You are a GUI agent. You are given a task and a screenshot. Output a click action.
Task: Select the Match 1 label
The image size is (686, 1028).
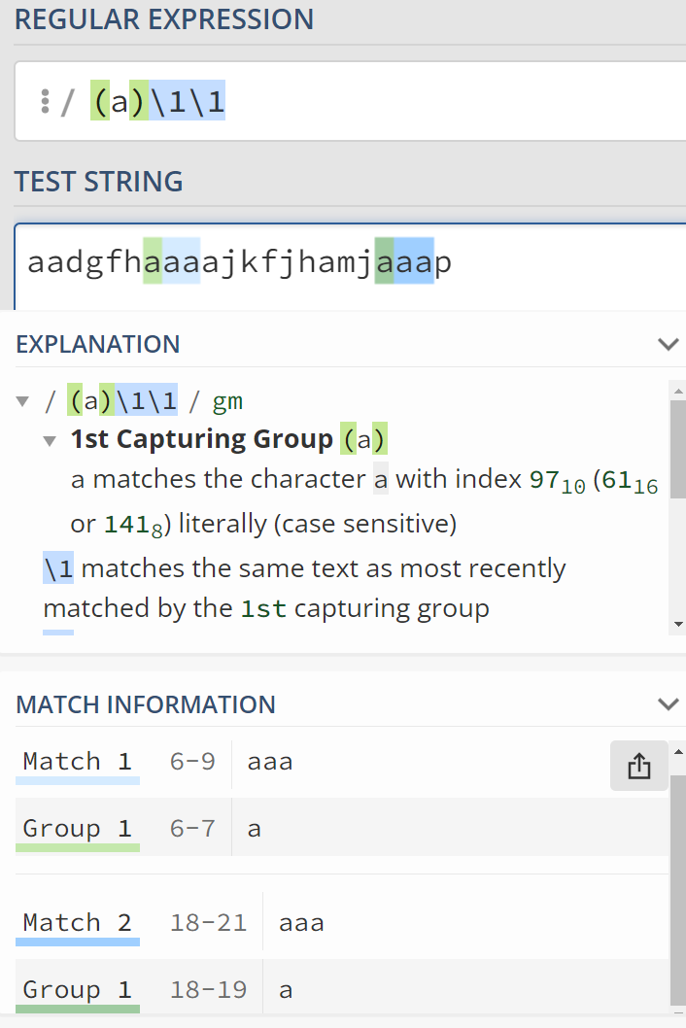tap(77, 762)
